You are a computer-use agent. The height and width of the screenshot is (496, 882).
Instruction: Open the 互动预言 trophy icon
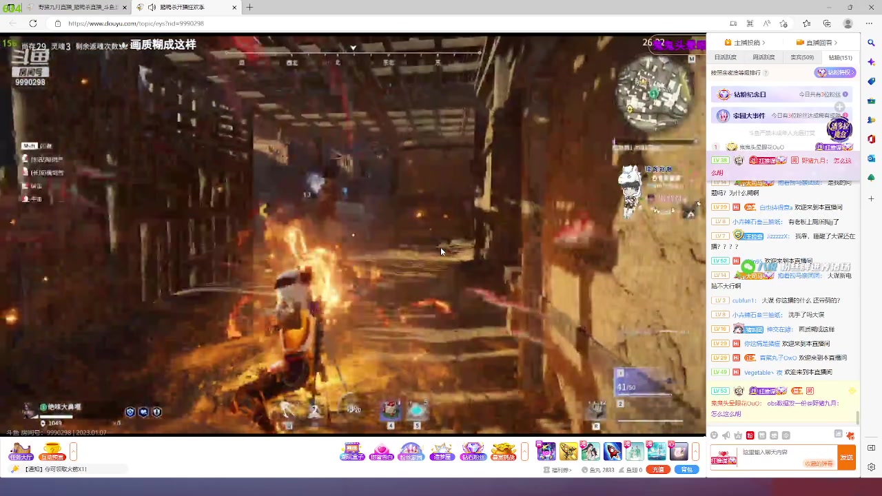pyautogui.click(x=52, y=452)
